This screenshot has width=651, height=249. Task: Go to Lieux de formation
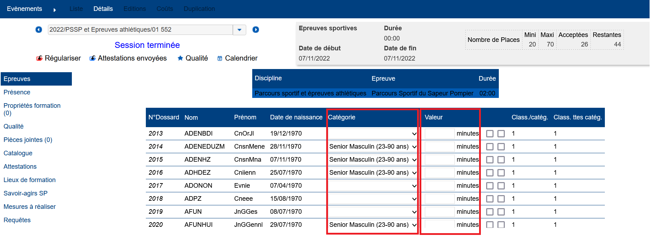pos(30,180)
